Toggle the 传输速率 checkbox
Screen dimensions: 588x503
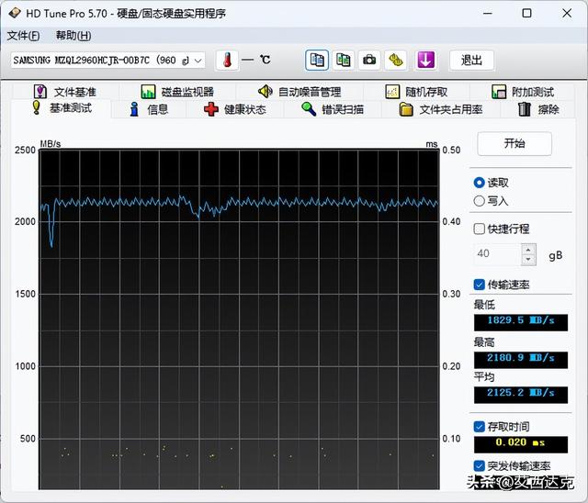(x=480, y=285)
